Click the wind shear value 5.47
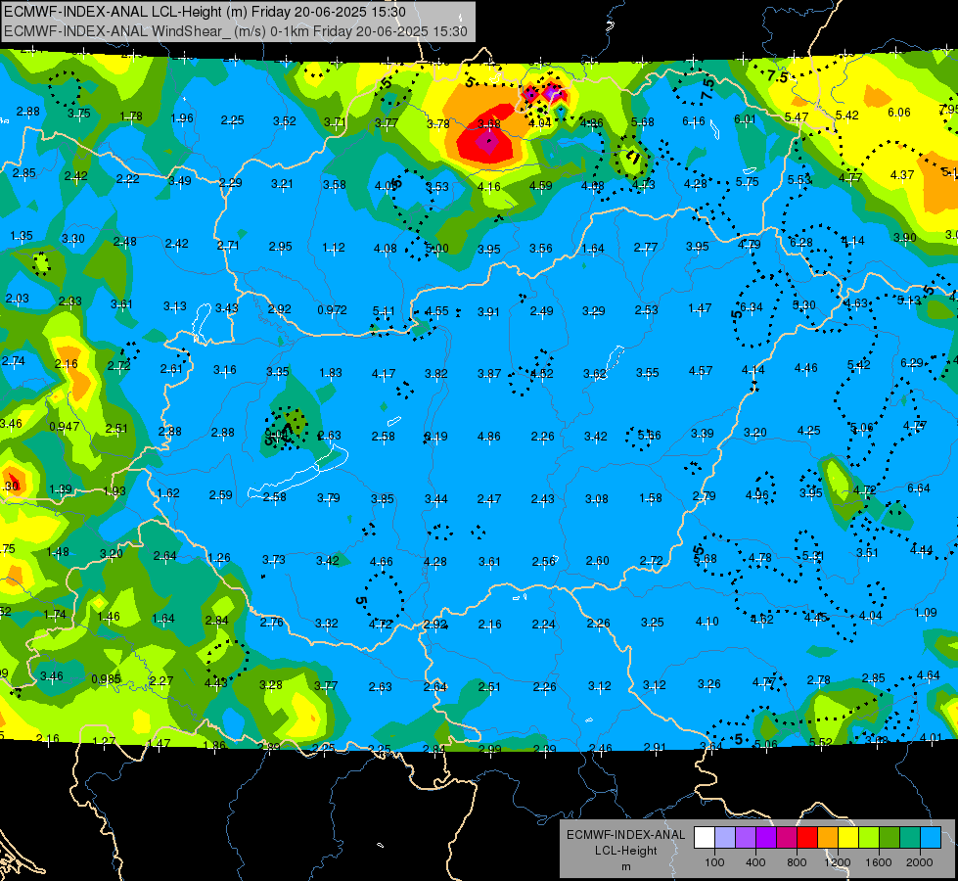This screenshot has width=958, height=881. tap(797, 116)
